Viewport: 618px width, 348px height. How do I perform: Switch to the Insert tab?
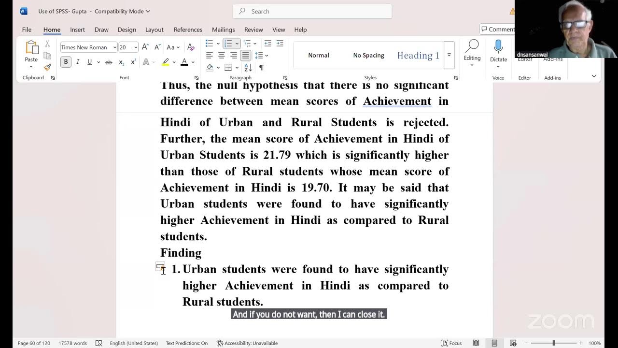(x=77, y=29)
